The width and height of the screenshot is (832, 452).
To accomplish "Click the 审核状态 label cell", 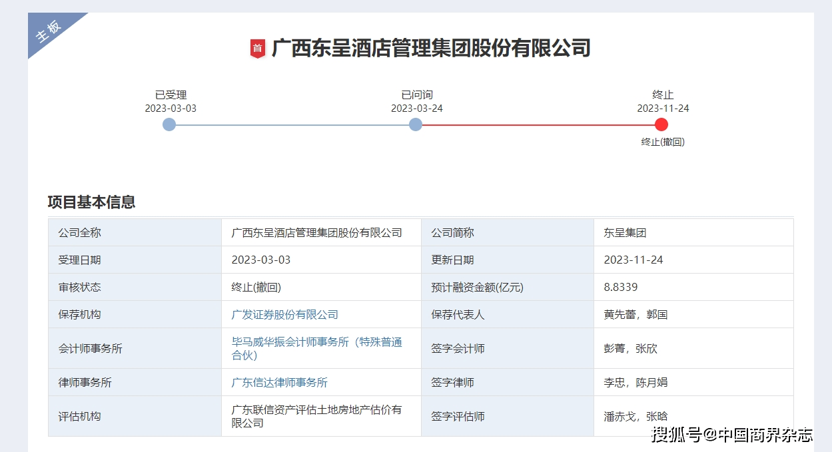I will point(135,287).
